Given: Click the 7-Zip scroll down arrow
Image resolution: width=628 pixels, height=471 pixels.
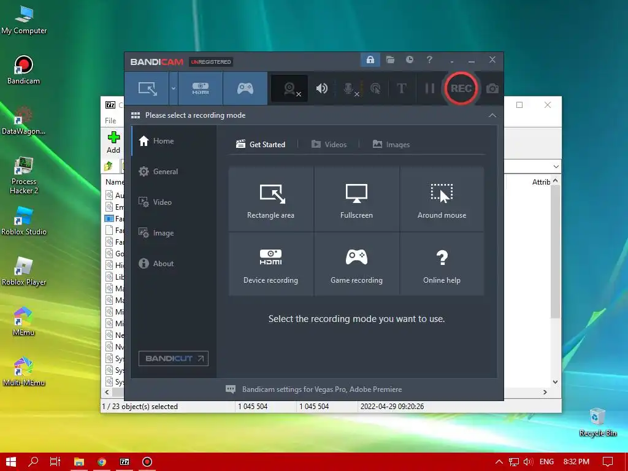Looking at the screenshot, I should [x=556, y=381].
